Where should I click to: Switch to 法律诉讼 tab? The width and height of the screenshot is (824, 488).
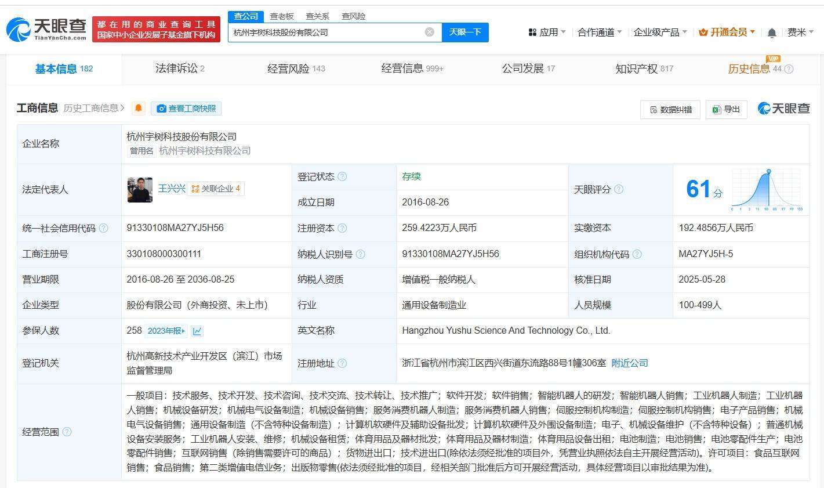click(180, 68)
